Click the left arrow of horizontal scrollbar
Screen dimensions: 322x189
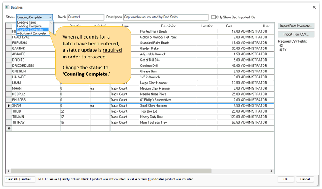[x=8, y=171]
